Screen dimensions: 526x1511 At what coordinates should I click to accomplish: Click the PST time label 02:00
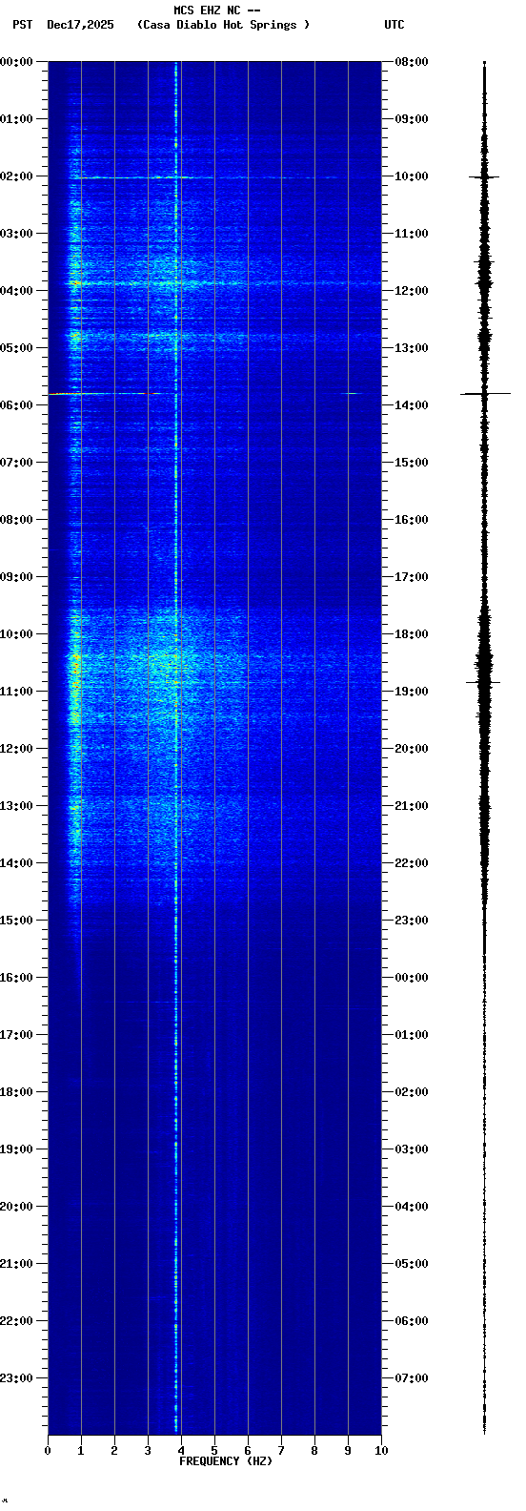click(17, 176)
